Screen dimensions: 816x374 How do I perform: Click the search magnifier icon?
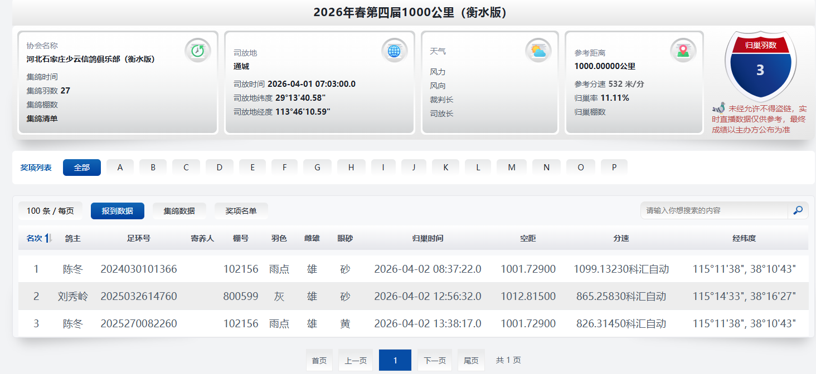(x=798, y=210)
